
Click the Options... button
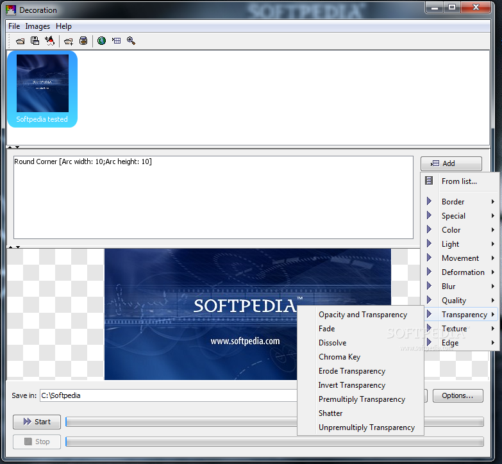point(458,395)
